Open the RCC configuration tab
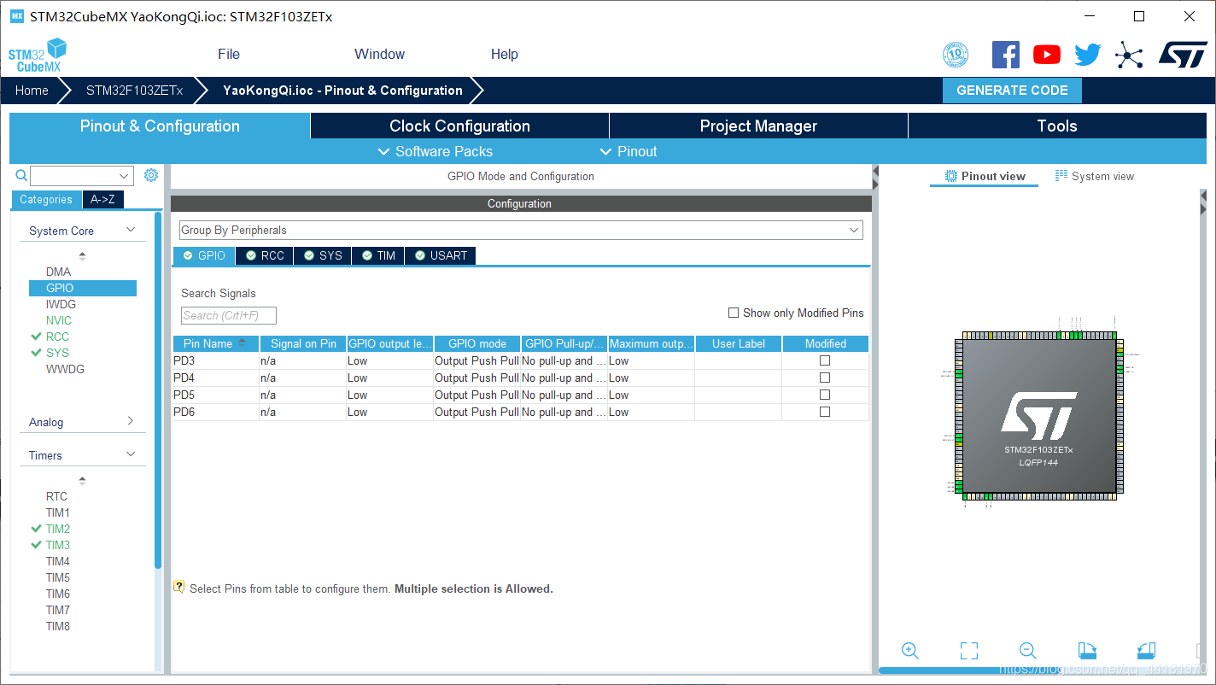This screenshot has height=685, width=1216. (x=265, y=255)
